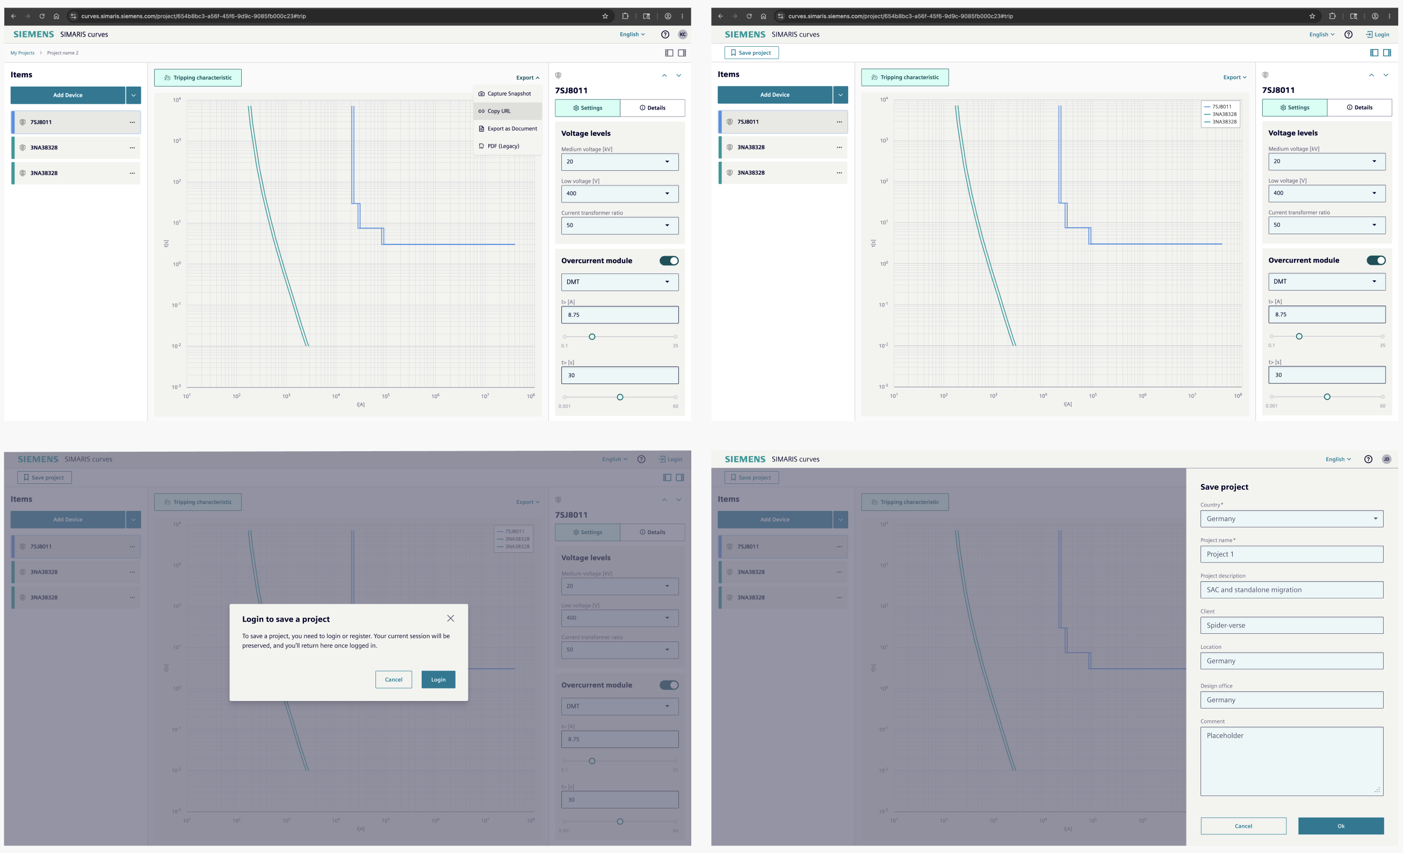
Task: Toggle Overcurrent module switch in top-left window
Action: click(x=669, y=261)
